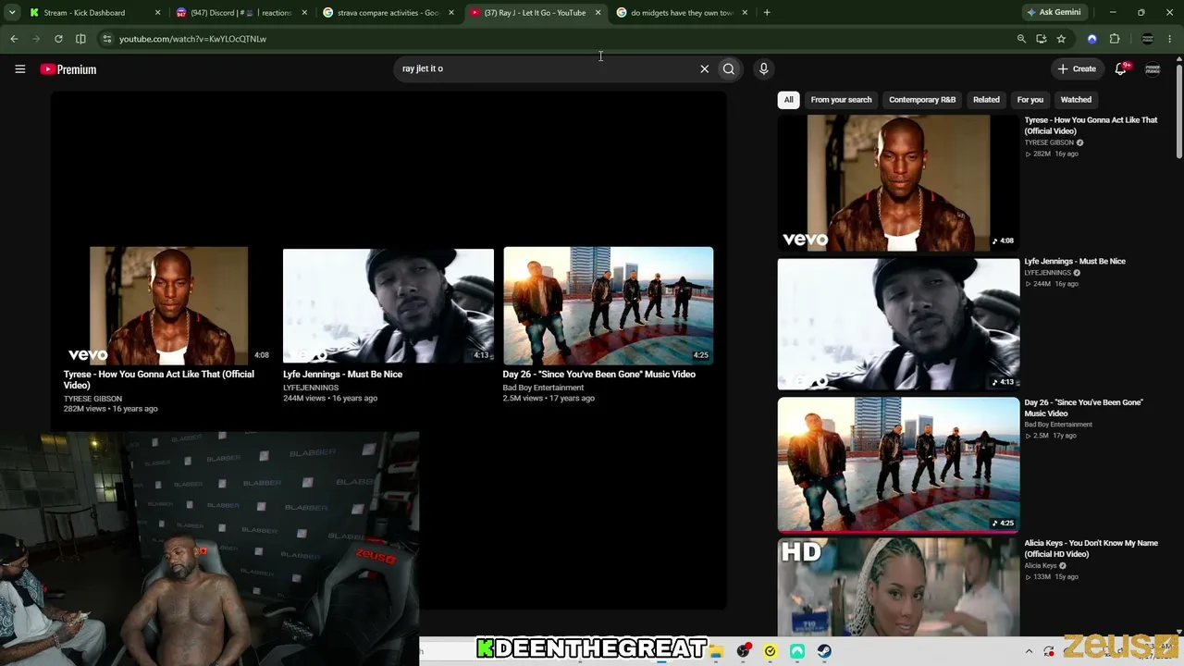
Task: Open OBS Studio taskbar icon
Action: [x=743, y=651]
